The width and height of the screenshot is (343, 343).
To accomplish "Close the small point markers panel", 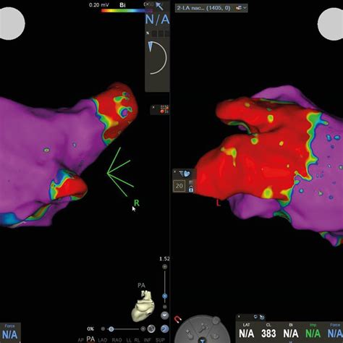I will pyautogui.click(x=153, y=107).
